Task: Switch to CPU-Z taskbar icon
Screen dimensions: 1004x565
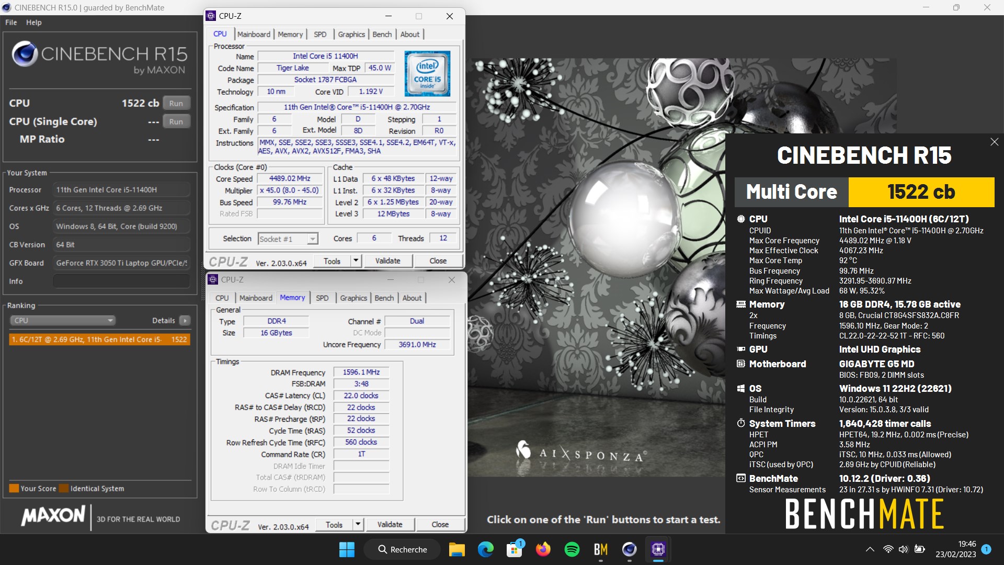Action: pos(658,549)
